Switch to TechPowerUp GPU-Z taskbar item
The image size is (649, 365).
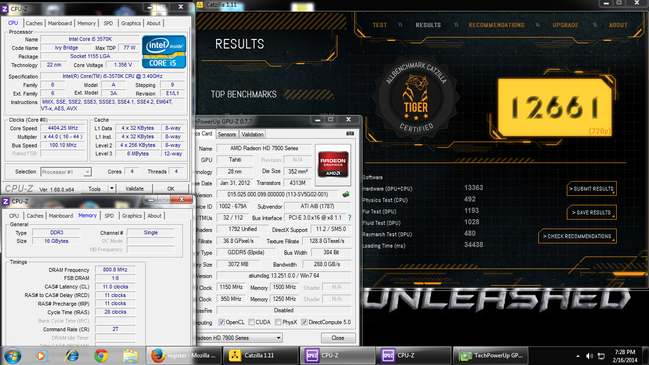tap(491, 355)
